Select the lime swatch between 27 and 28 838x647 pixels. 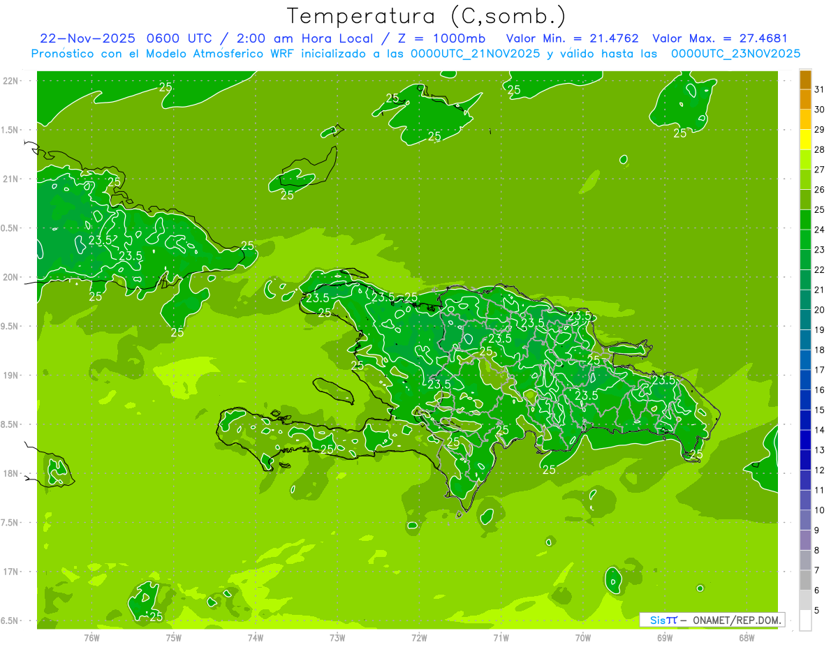[x=805, y=159]
